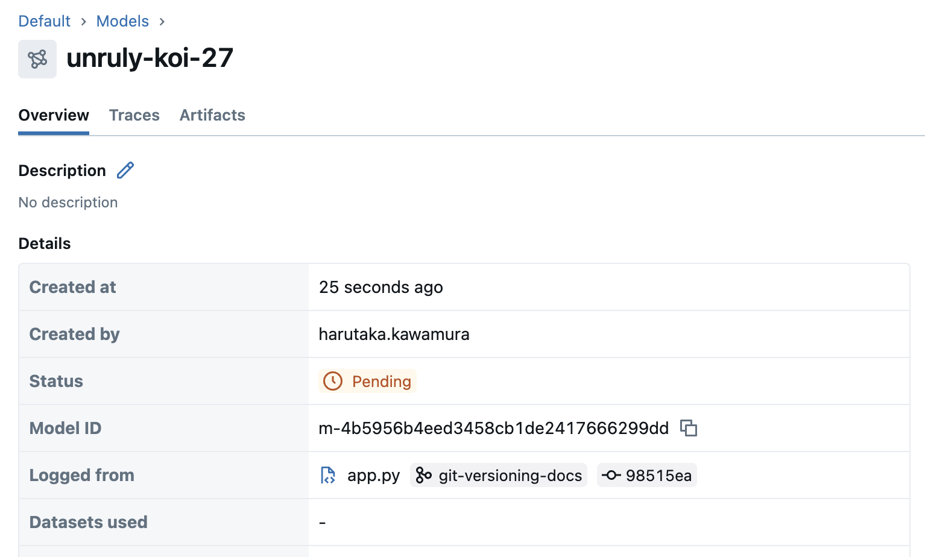Screen dimensions: 925x557
Task: Select the Overview tab
Action: (54, 115)
